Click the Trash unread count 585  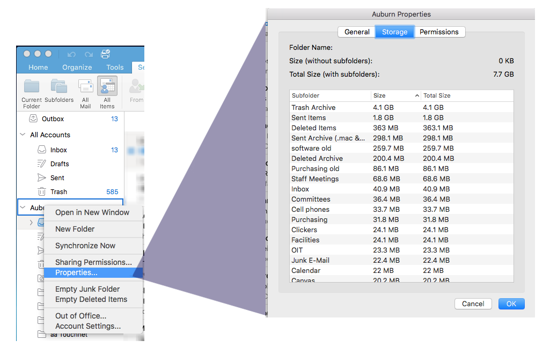coord(112,191)
